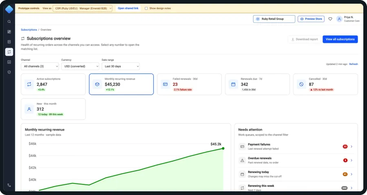Click the heart favorites icon in header
The height and width of the screenshot is (195, 367).
[x=330, y=19]
